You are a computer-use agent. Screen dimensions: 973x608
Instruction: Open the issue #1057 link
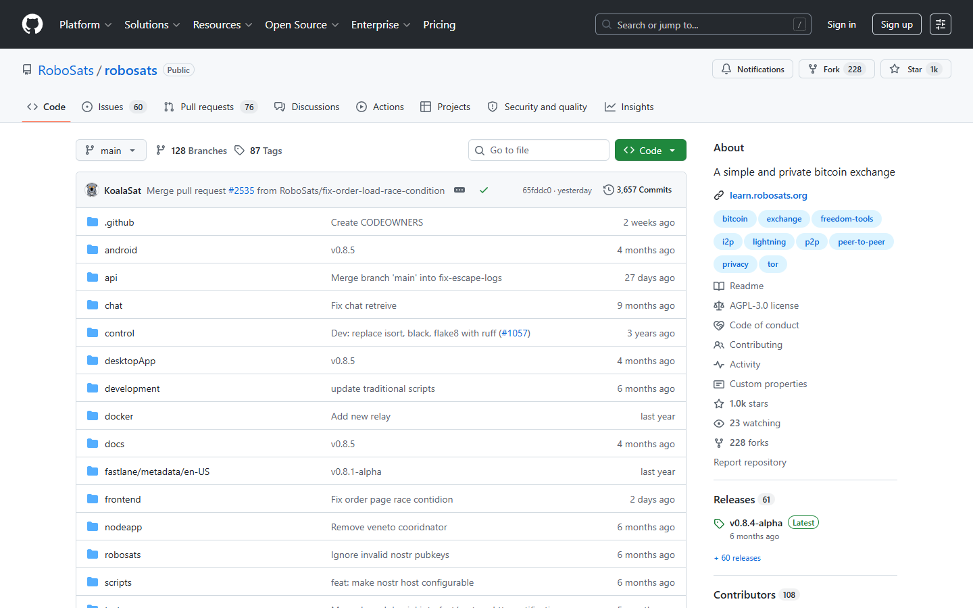pos(514,333)
